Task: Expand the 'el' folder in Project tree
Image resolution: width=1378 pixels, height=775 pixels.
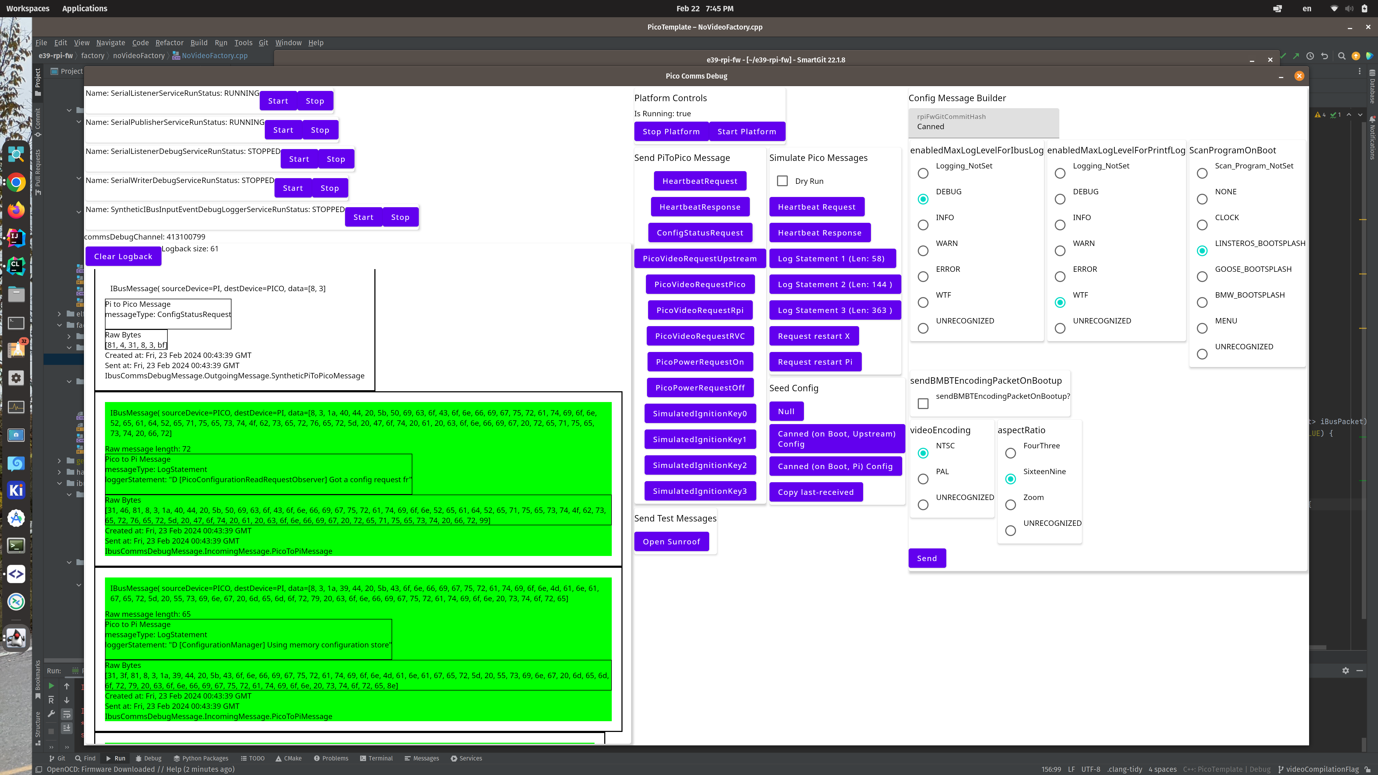Action: [x=59, y=313]
